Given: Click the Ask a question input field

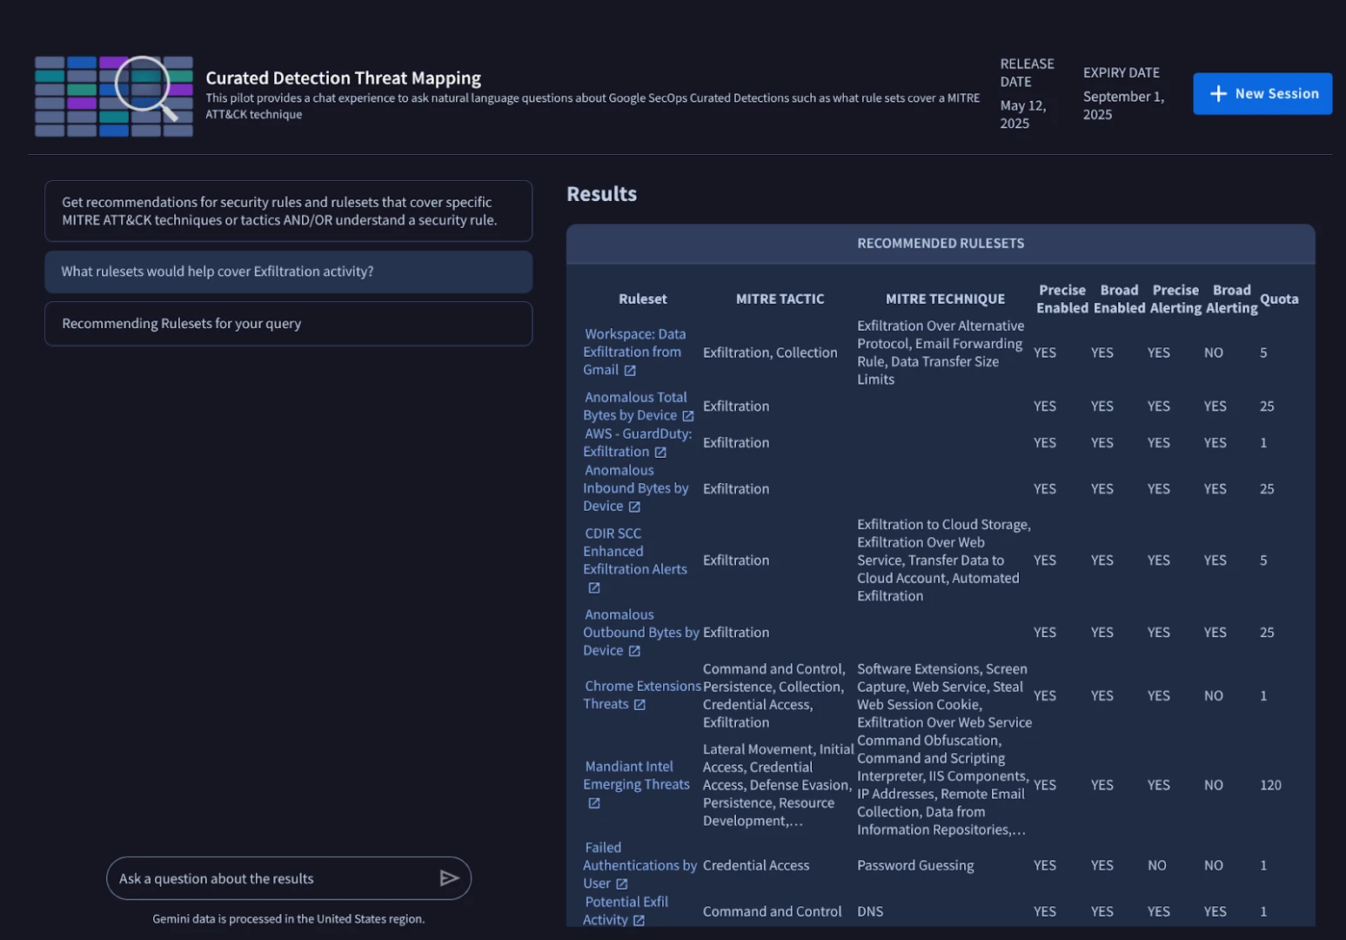Looking at the screenshot, I should (x=289, y=878).
